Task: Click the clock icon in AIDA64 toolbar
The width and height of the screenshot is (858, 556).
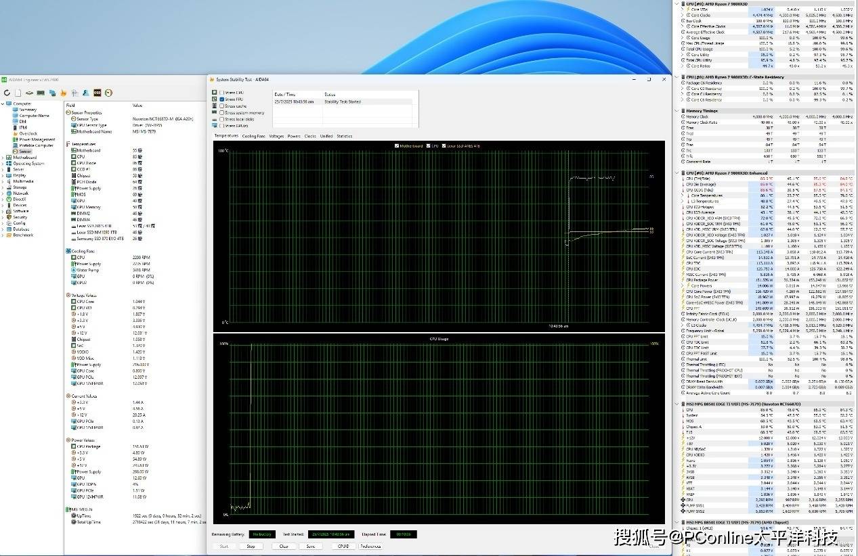Action: (x=108, y=93)
